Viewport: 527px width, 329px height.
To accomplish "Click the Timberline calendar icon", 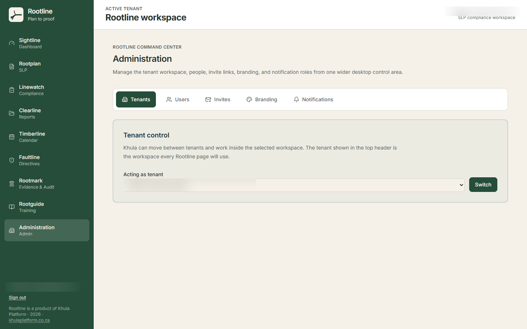I will [x=12, y=137].
